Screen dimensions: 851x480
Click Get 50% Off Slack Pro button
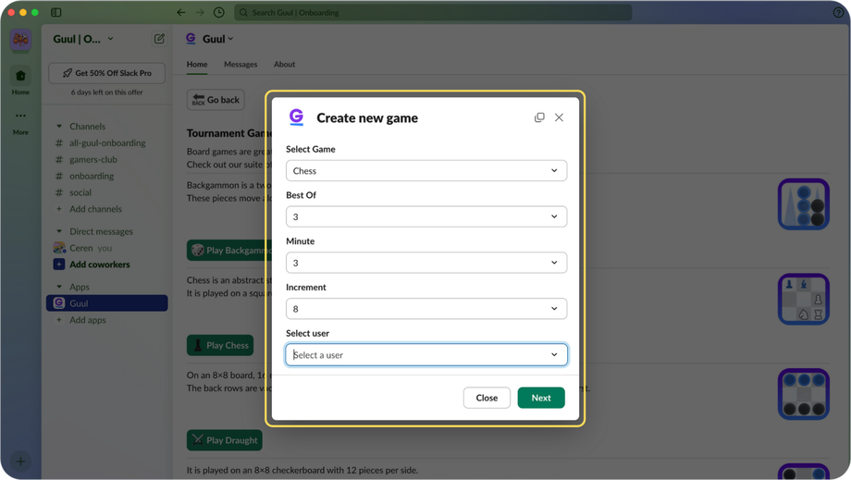pyautogui.click(x=107, y=73)
